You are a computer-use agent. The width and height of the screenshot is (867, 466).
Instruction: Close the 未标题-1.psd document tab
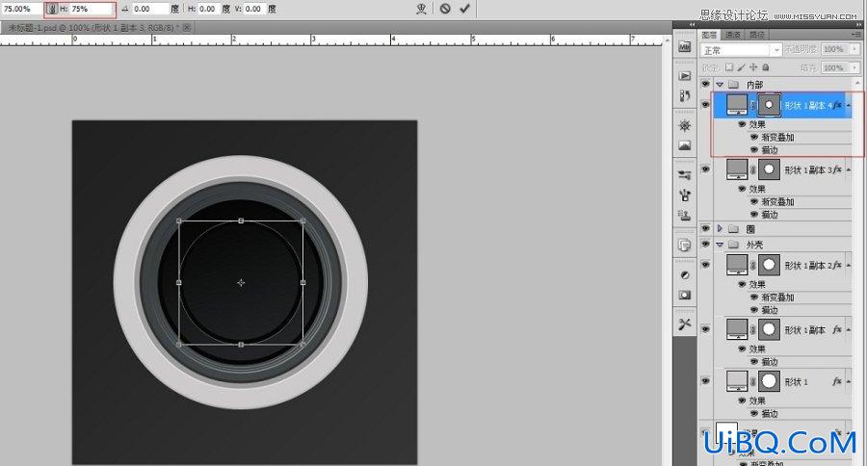point(187,27)
